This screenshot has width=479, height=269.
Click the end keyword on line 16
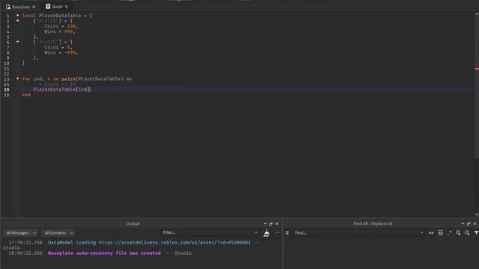tap(26, 95)
